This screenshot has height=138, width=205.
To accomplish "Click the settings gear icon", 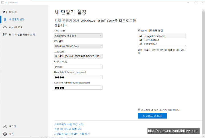I will pyautogui.click(x=5, y=134).
